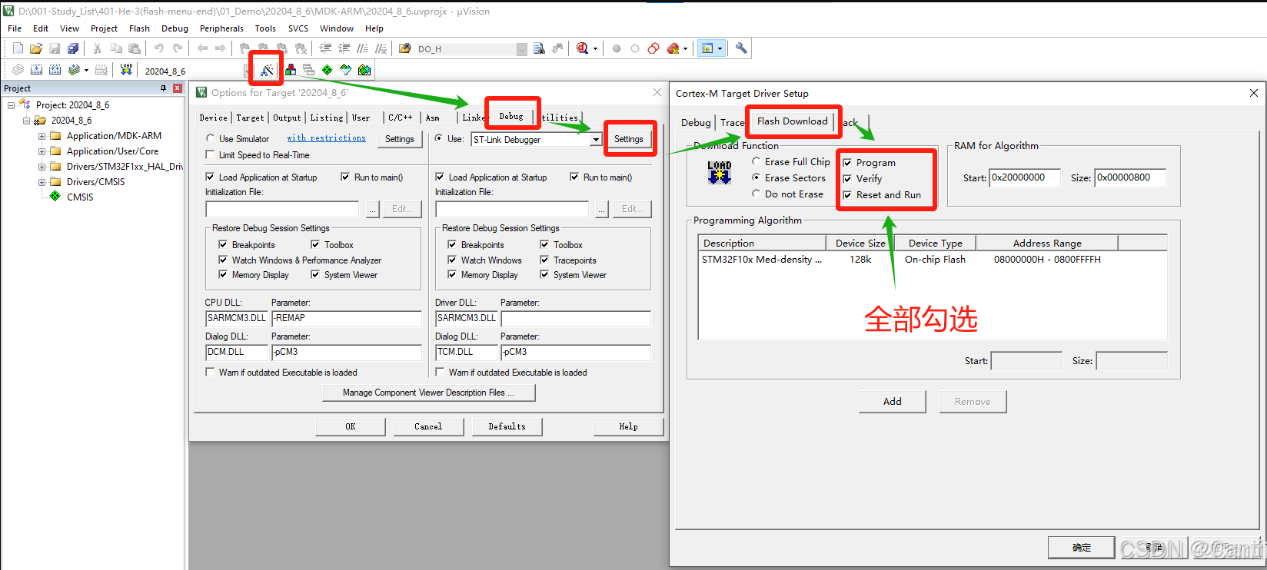Image resolution: width=1267 pixels, height=570 pixels.
Task: Follow the 'with restrictions' link
Action: click(326, 138)
